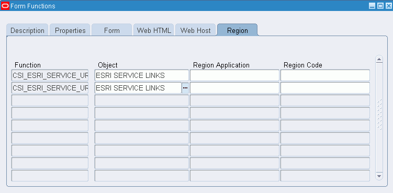Click second row Object ESRI SERVICE LINKS field
The height and width of the screenshot is (193, 393).
tap(138, 88)
